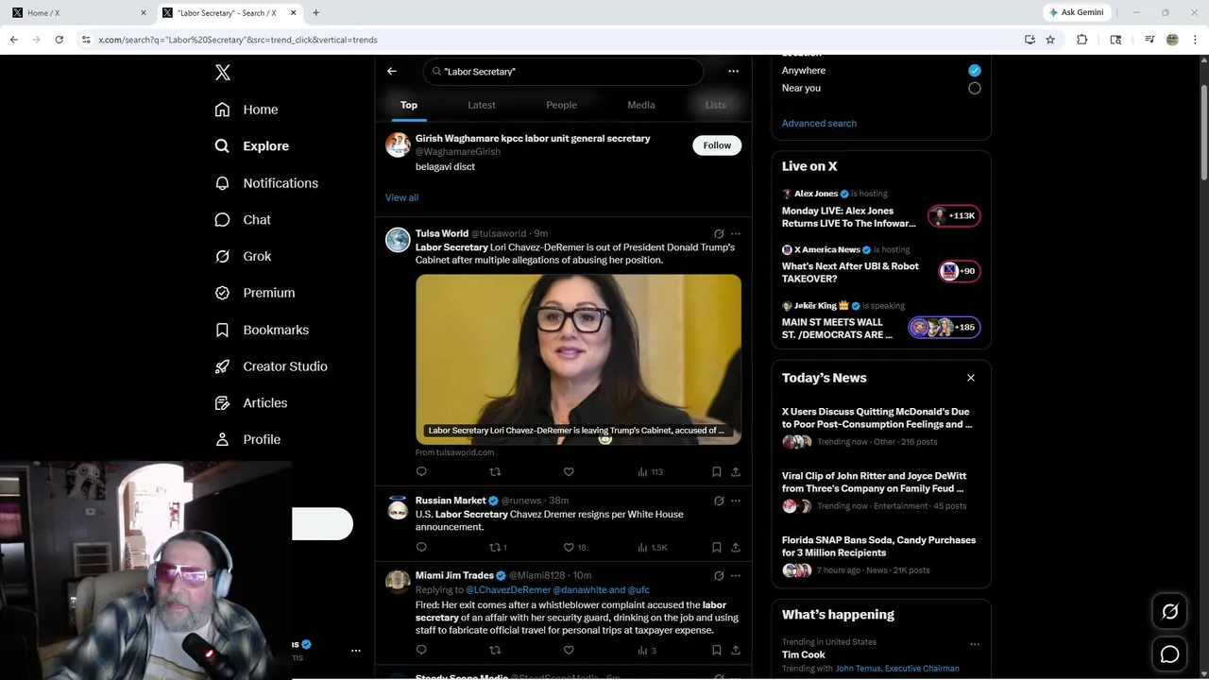Viewport: 1209px width, 680px height.
Task: Like the Tulsa World post
Action: tap(569, 471)
